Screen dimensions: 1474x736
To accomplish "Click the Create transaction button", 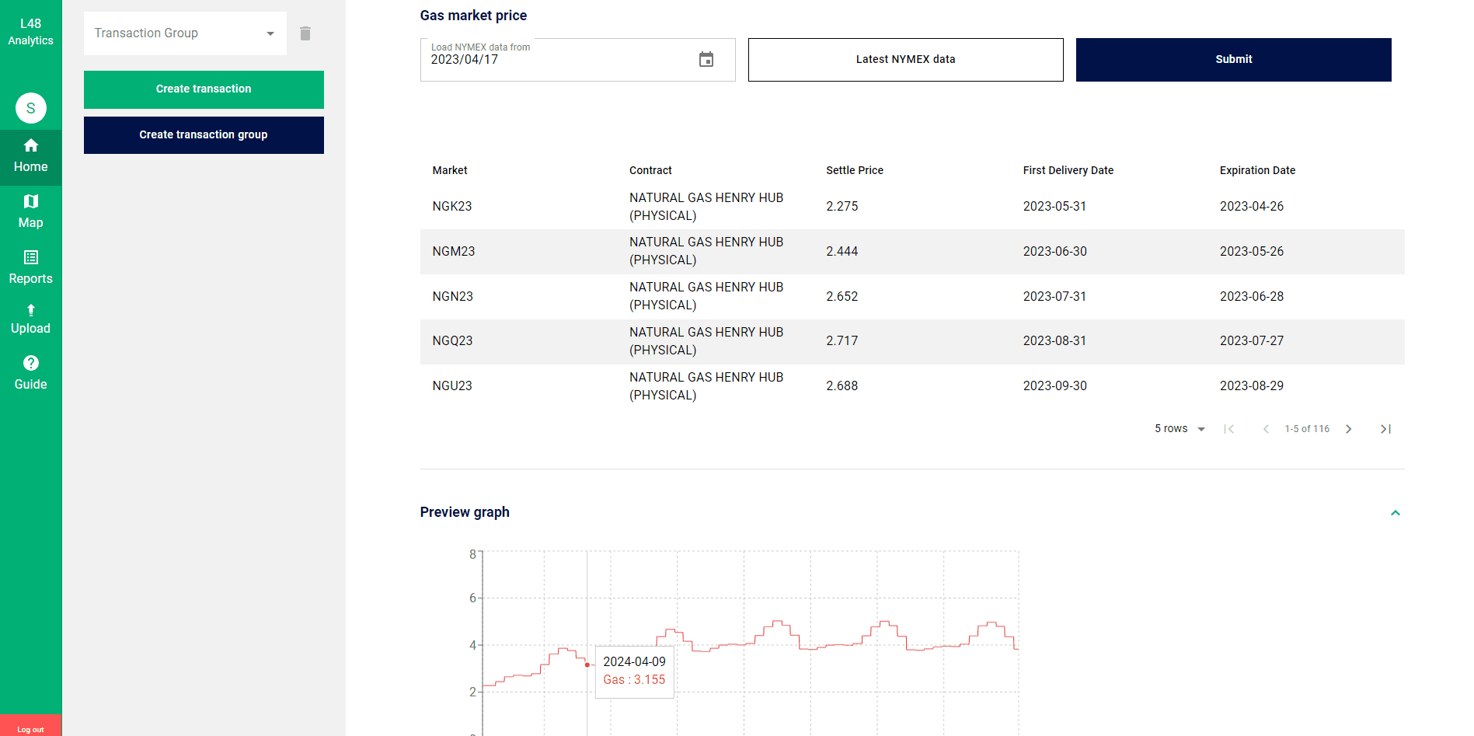I will coord(204,89).
